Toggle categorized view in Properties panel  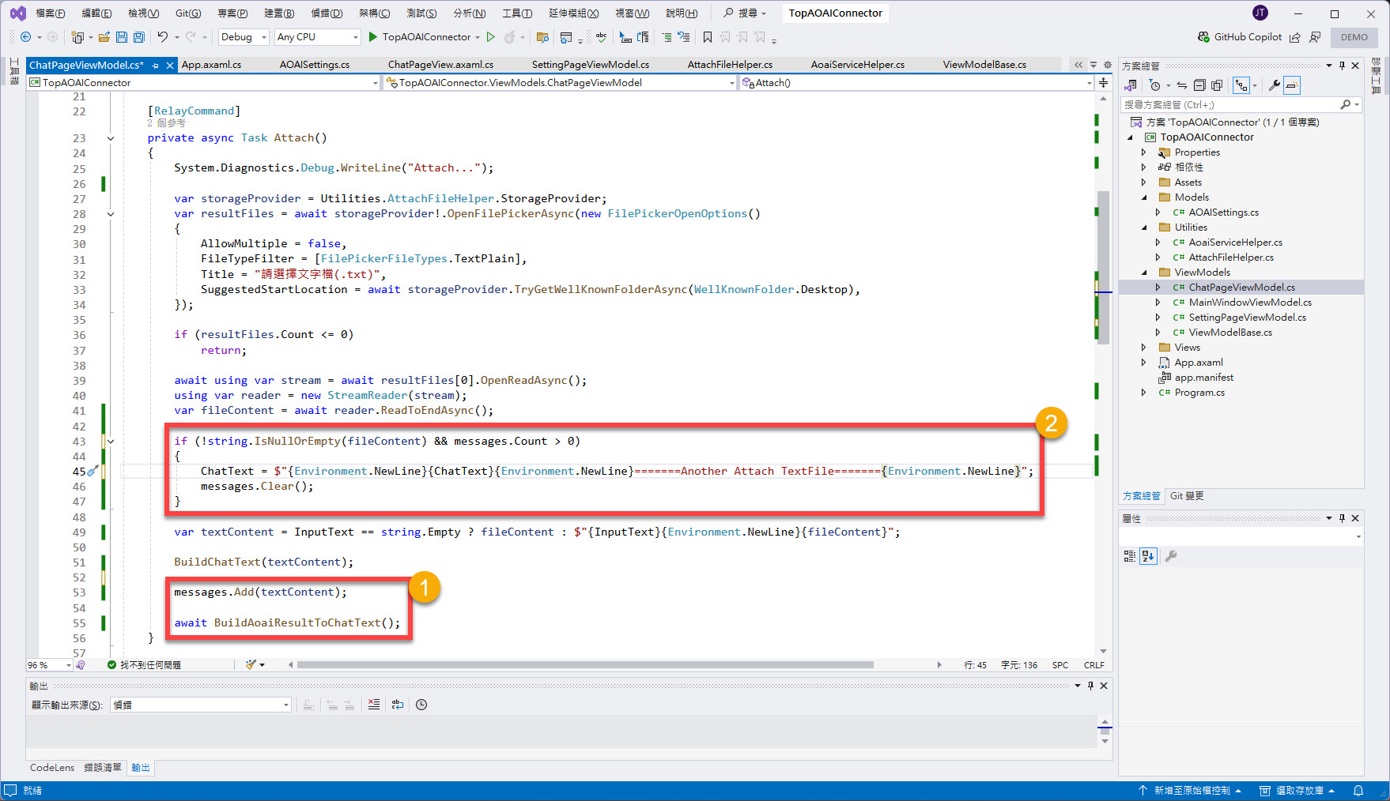pos(1130,556)
